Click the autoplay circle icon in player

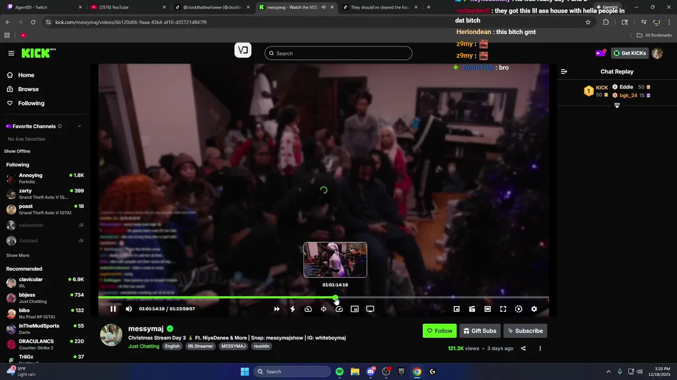click(518, 309)
